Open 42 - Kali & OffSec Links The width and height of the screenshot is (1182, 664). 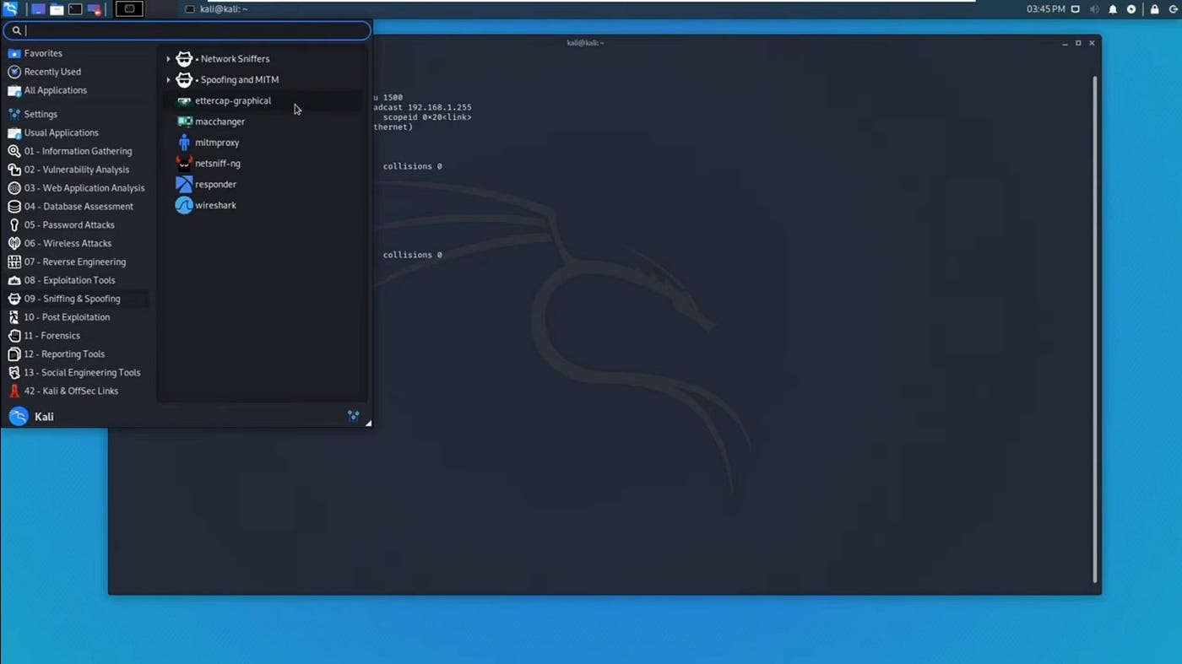click(x=78, y=391)
